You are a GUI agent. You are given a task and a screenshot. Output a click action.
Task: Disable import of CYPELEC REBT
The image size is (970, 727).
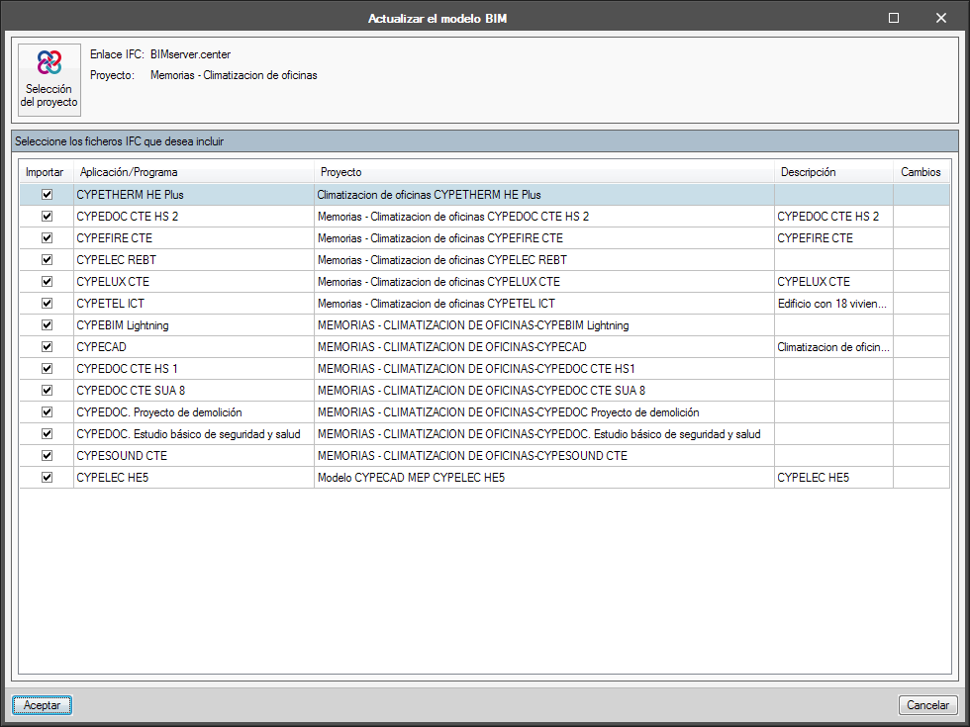click(48, 259)
